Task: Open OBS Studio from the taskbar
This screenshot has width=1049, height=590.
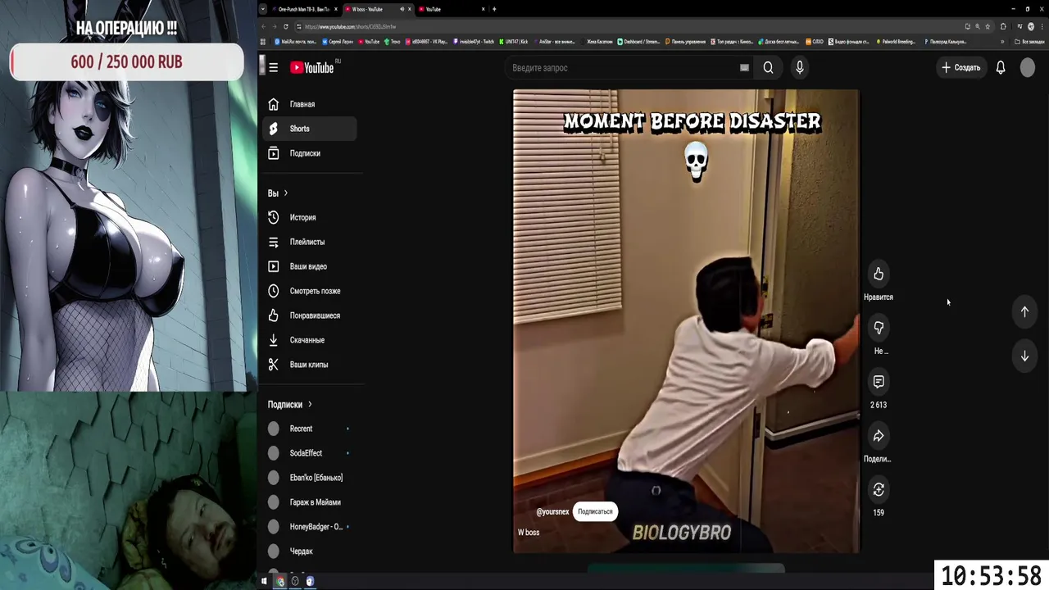Action: pyautogui.click(x=295, y=581)
